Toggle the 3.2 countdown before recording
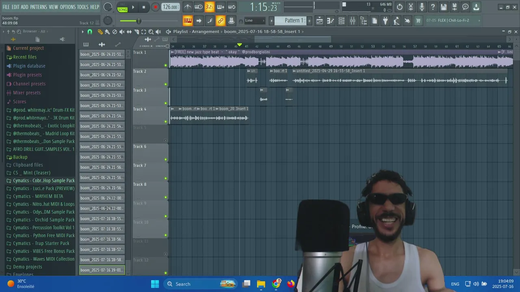 point(210,7)
